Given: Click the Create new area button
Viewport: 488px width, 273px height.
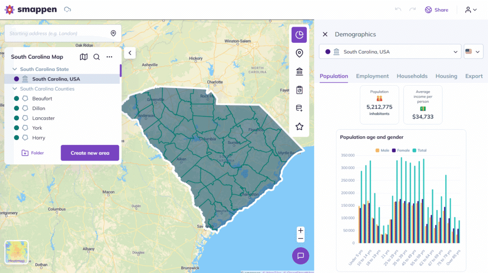Looking at the screenshot, I should (x=90, y=153).
